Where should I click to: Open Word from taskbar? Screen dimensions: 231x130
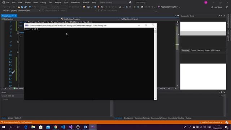86,127
